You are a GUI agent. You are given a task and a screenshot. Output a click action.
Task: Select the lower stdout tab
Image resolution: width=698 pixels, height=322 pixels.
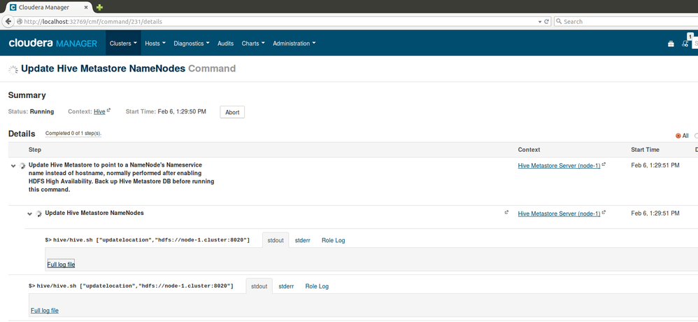point(259,286)
